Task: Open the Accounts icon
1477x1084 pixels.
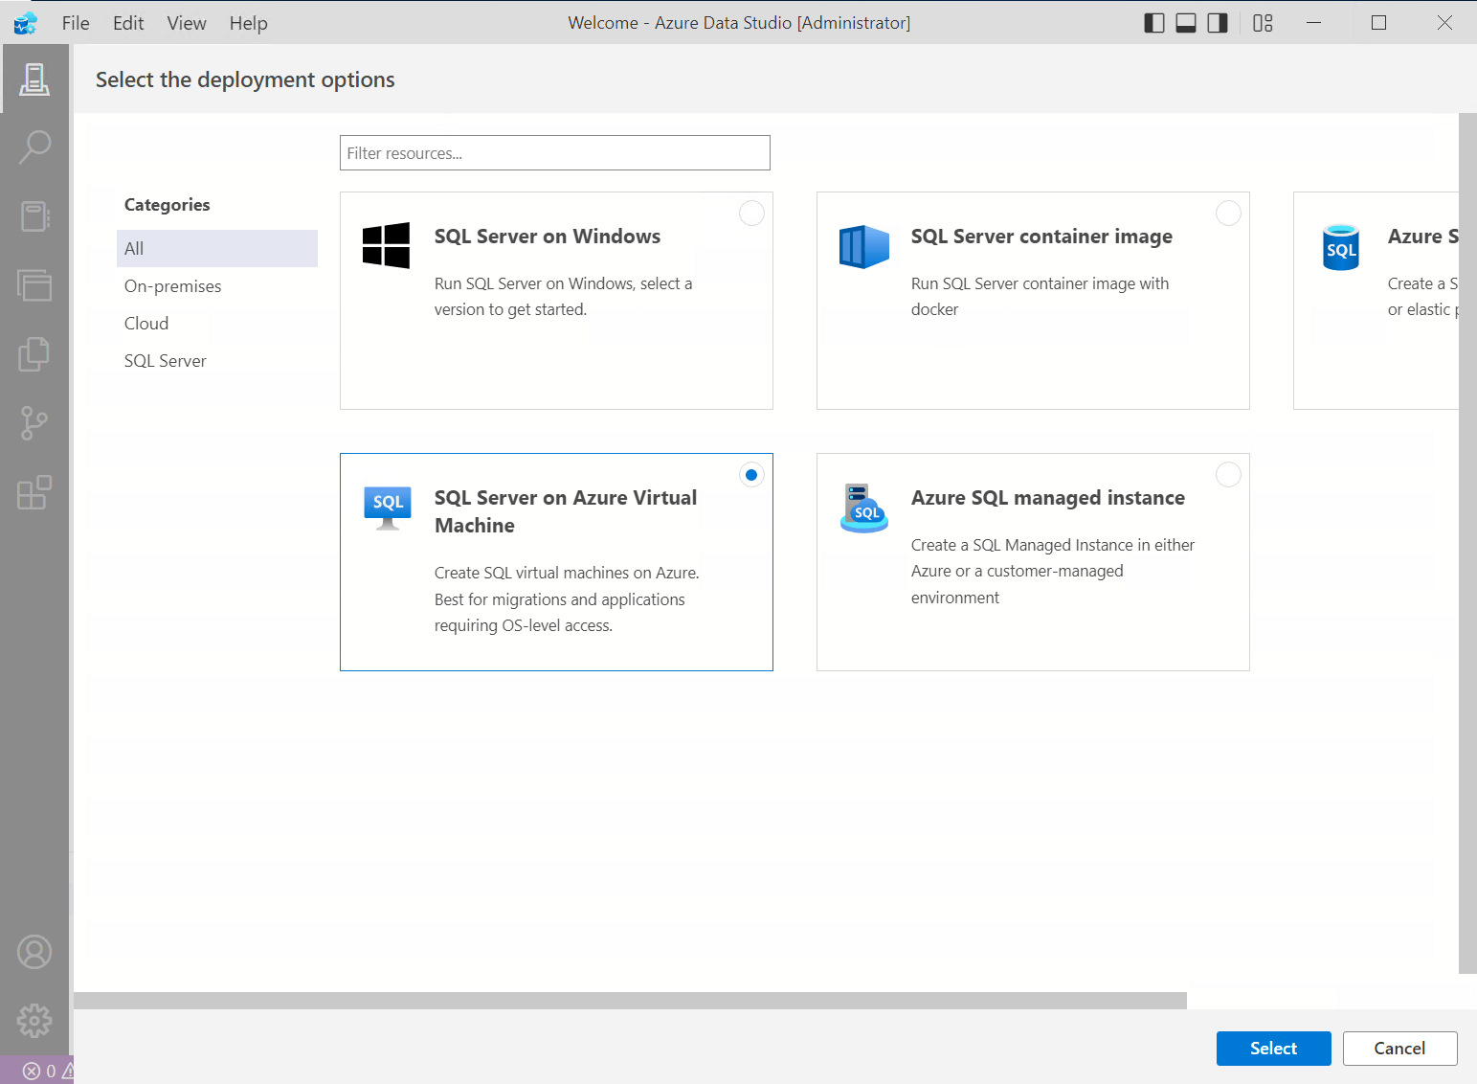Action: pos(34,952)
